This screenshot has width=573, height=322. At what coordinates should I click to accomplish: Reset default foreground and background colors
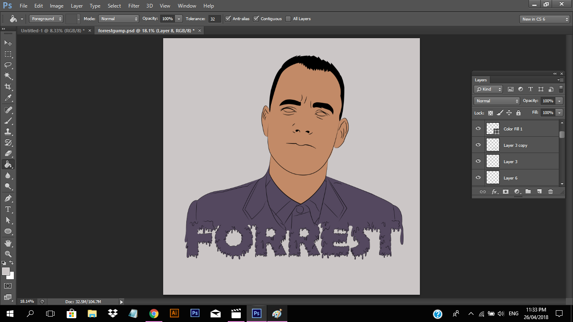pos(4,262)
